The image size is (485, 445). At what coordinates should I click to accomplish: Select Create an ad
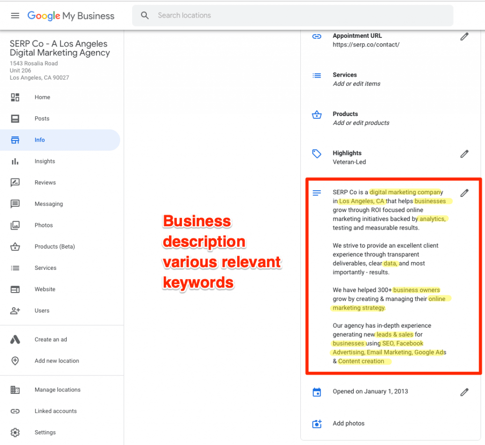(x=51, y=339)
